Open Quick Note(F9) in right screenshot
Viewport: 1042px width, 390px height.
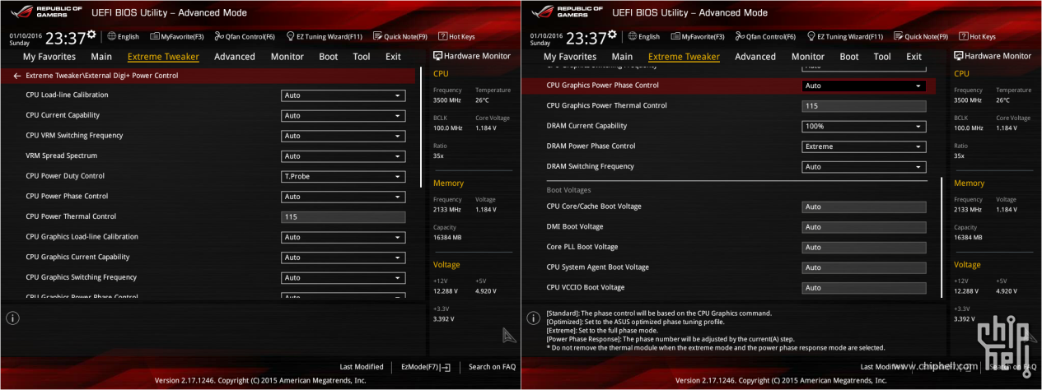click(x=921, y=36)
